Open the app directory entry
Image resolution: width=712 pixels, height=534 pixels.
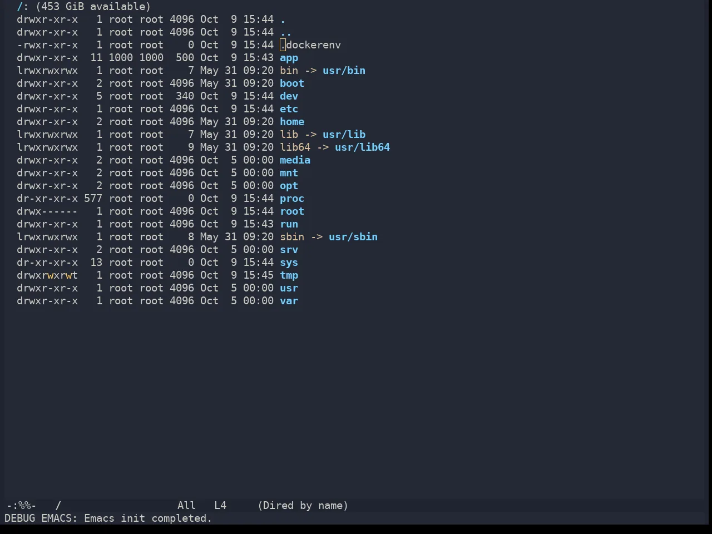tap(289, 58)
